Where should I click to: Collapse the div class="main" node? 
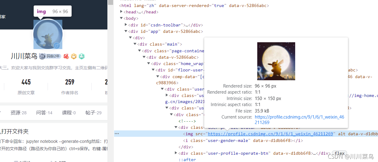135,44
